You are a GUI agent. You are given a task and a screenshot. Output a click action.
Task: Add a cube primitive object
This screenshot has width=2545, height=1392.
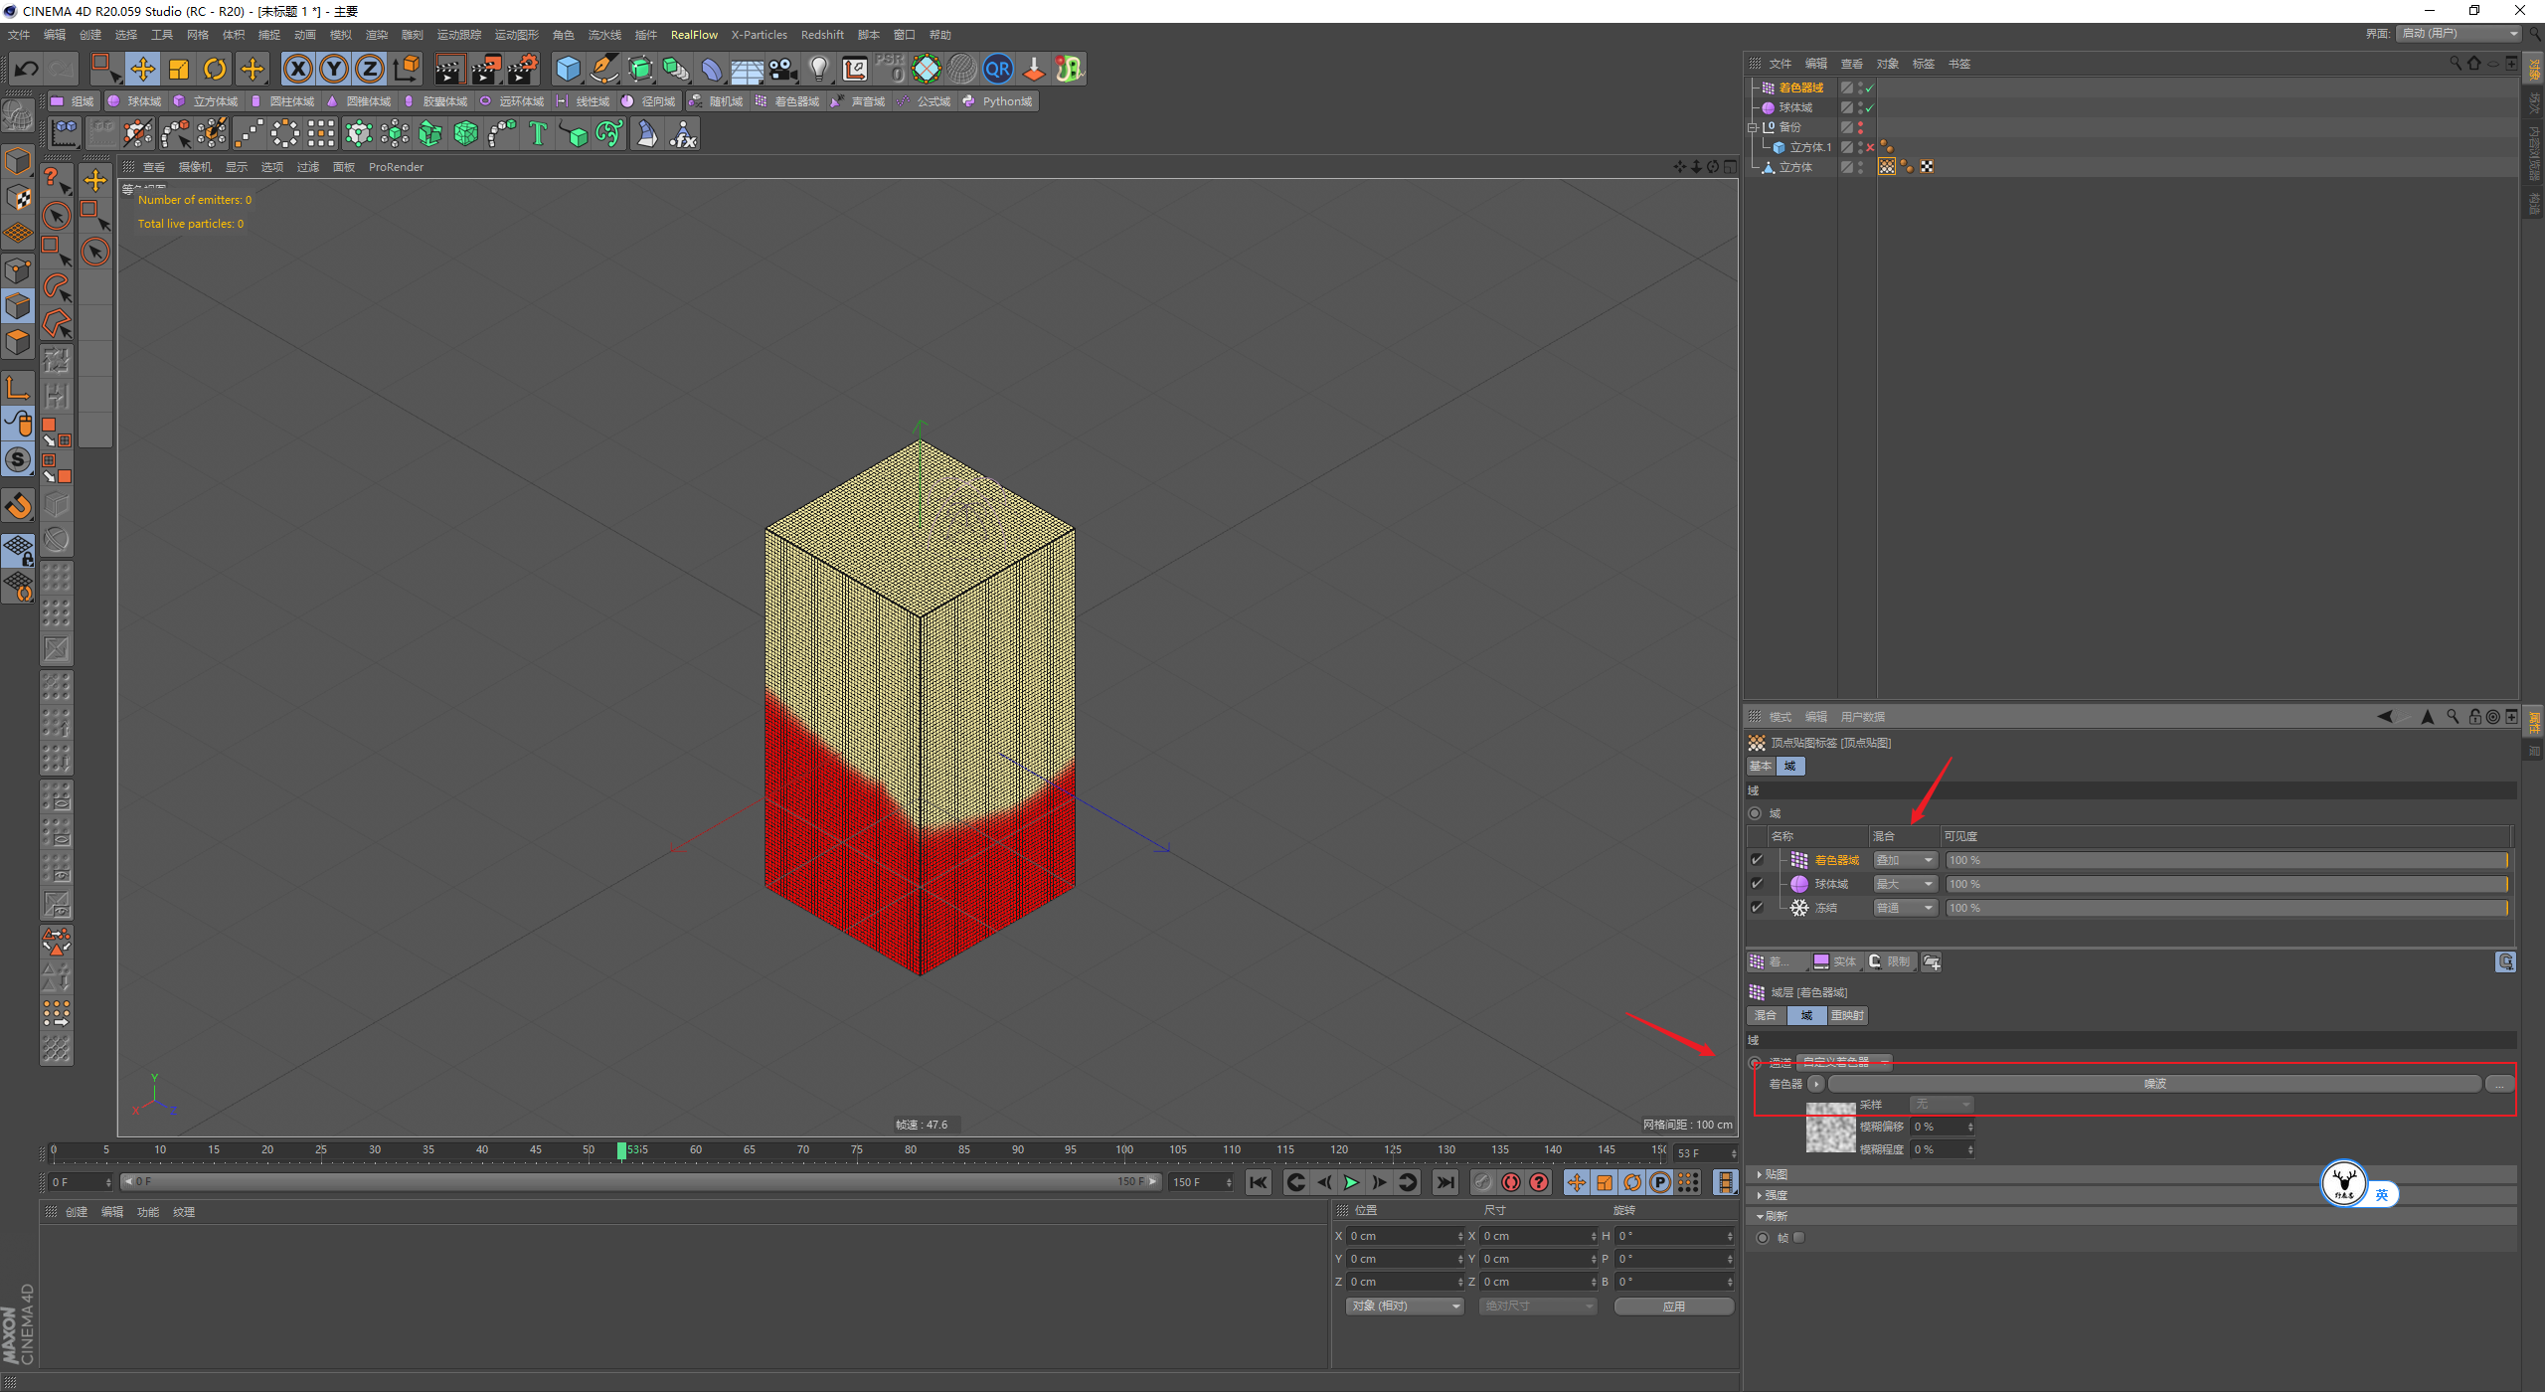pyautogui.click(x=568, y=69)
